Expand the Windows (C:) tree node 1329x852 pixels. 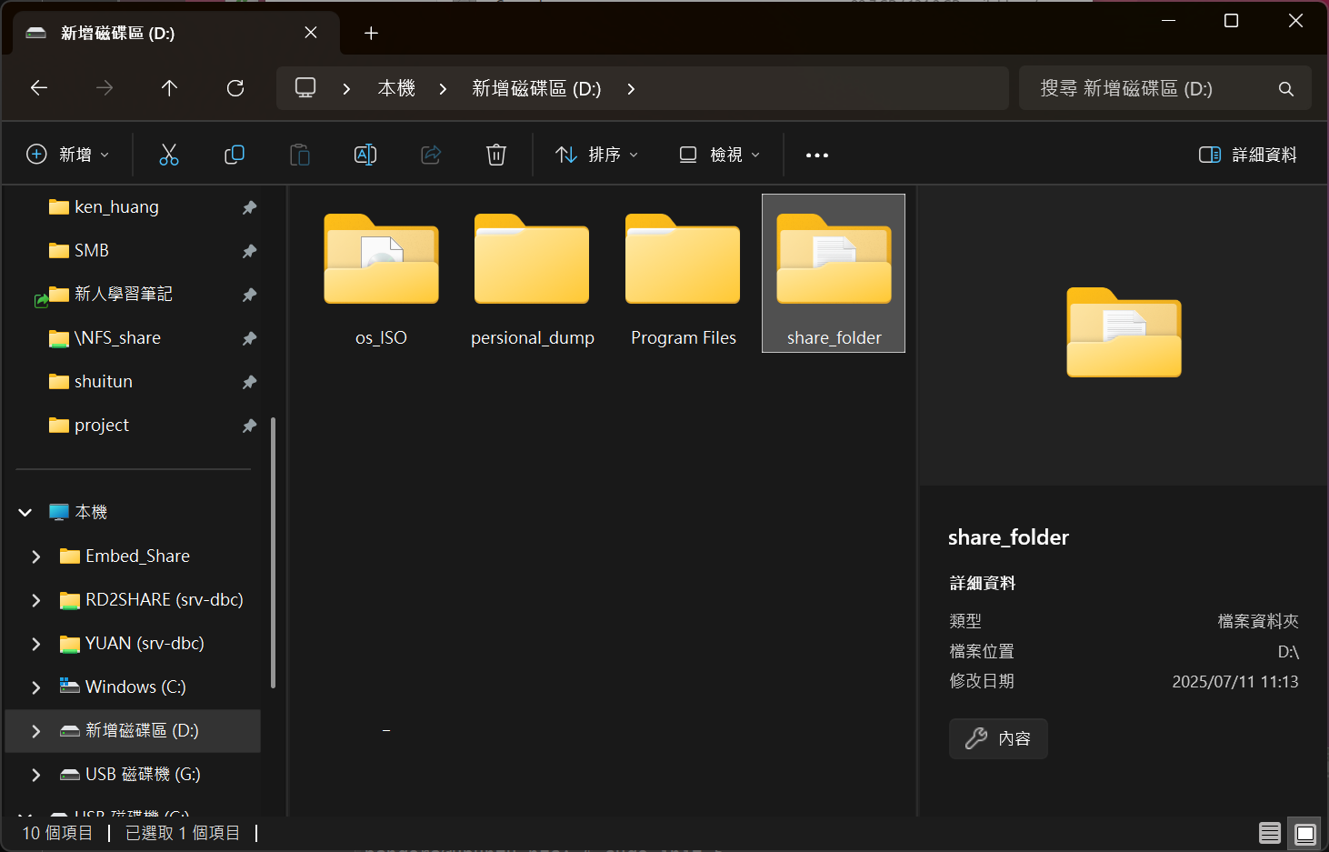(x=36, y=687)
